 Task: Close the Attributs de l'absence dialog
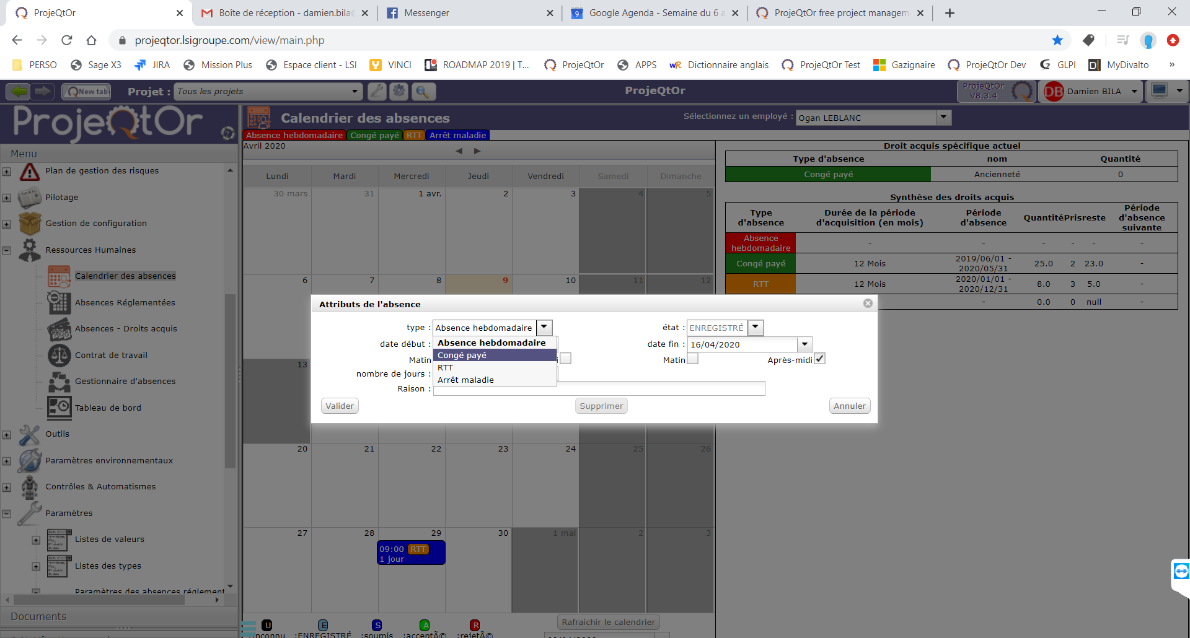click(868, 304)
